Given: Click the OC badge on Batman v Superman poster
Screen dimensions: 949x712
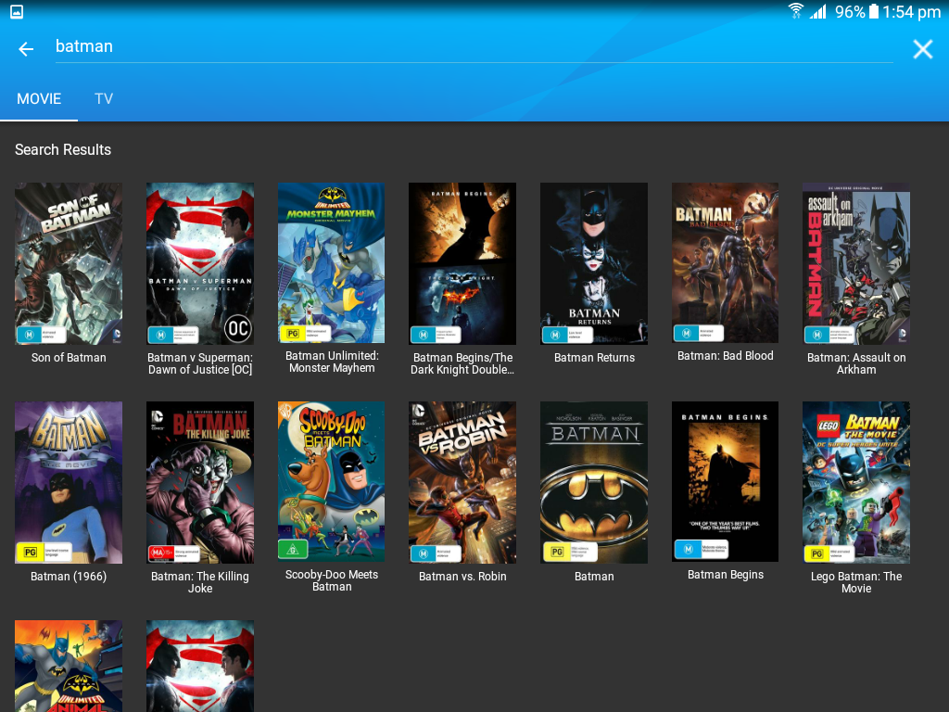Looking at the screenshot, I should point(238,328).
